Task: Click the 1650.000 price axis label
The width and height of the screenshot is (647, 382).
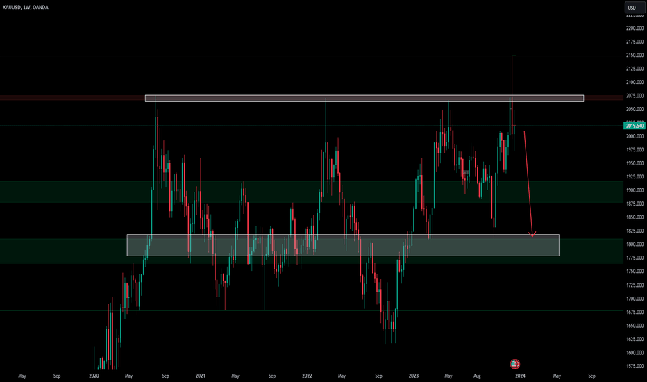Action: click(x=635, y=326)
